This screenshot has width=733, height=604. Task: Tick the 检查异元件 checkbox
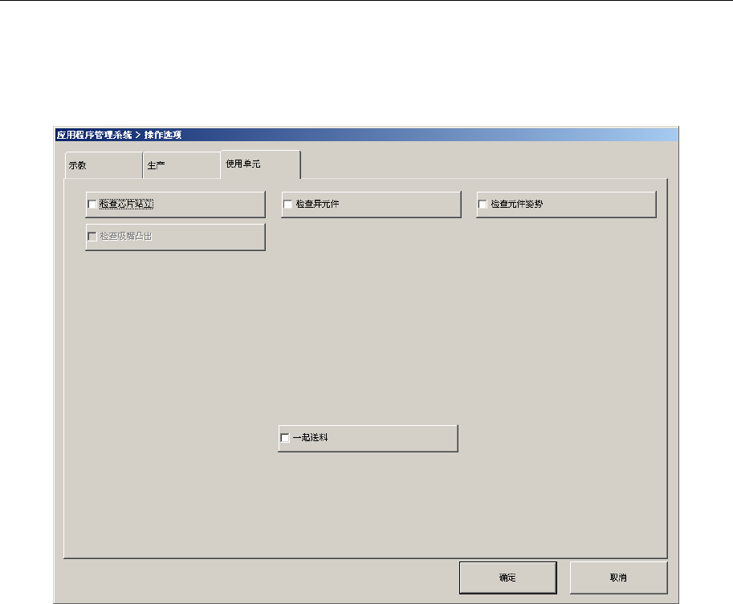288,204
